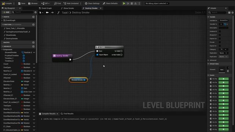Select the ShowSmoke function

click(x=11, y=35)
